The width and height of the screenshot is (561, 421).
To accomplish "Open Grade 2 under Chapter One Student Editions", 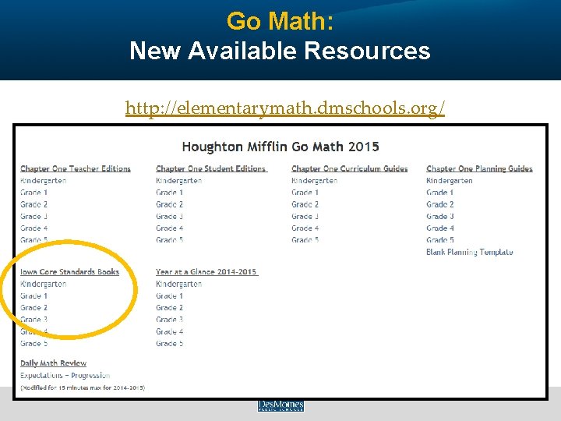I will tap(170, 204).
